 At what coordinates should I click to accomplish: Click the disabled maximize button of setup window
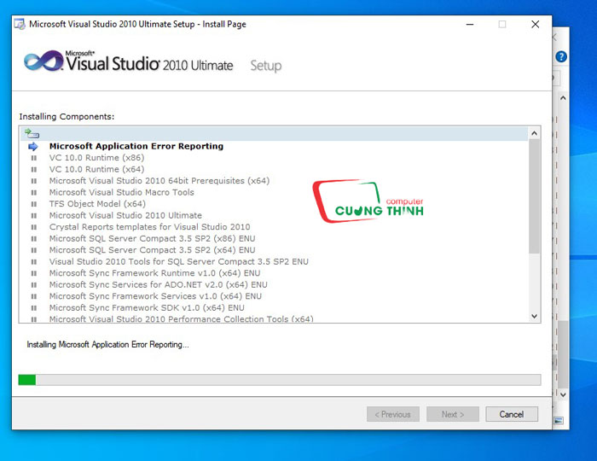click(502, 25)
